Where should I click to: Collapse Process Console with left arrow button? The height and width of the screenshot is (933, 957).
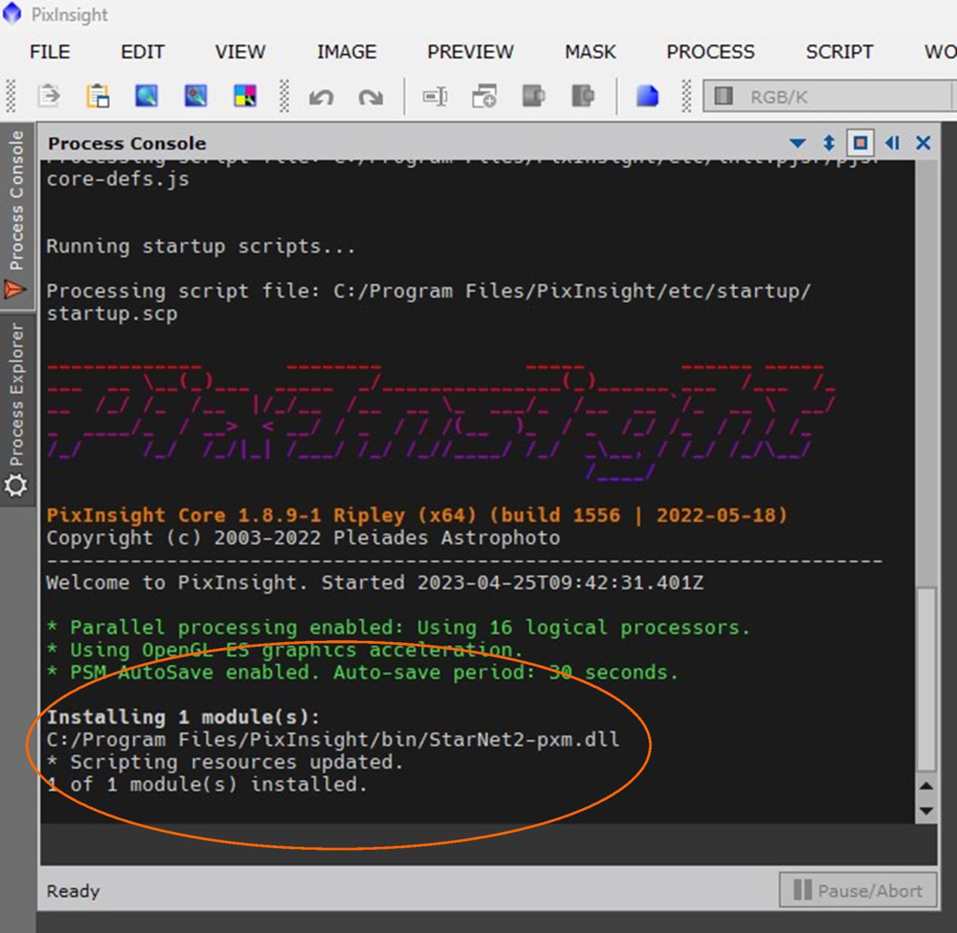tap(892, 143)
